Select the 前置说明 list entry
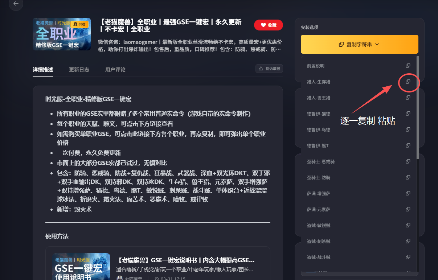The width and height of the screenshot is (438, 280). [x=359, y=66]
